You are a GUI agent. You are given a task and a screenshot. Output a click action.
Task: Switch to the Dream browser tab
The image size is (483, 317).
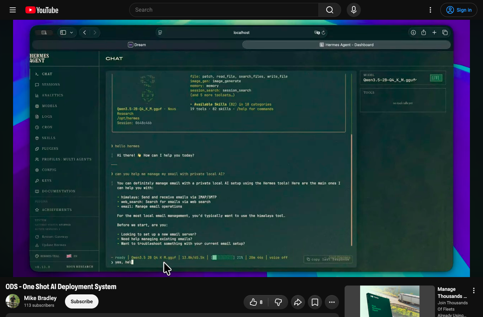point(137,45)
